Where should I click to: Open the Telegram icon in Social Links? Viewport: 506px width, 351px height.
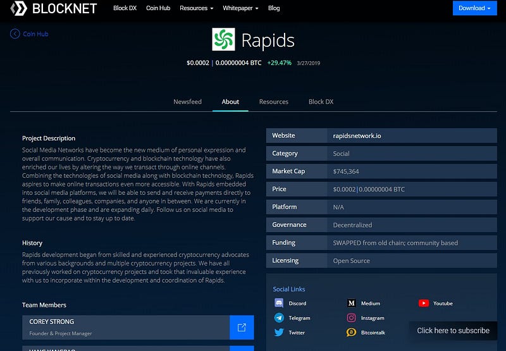click(x=279, y=317)
